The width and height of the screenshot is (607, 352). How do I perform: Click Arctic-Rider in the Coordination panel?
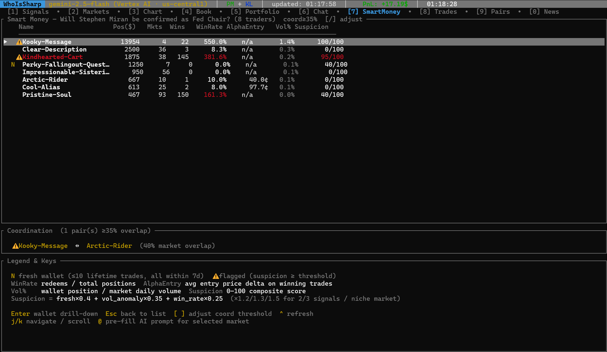(109, 246)
